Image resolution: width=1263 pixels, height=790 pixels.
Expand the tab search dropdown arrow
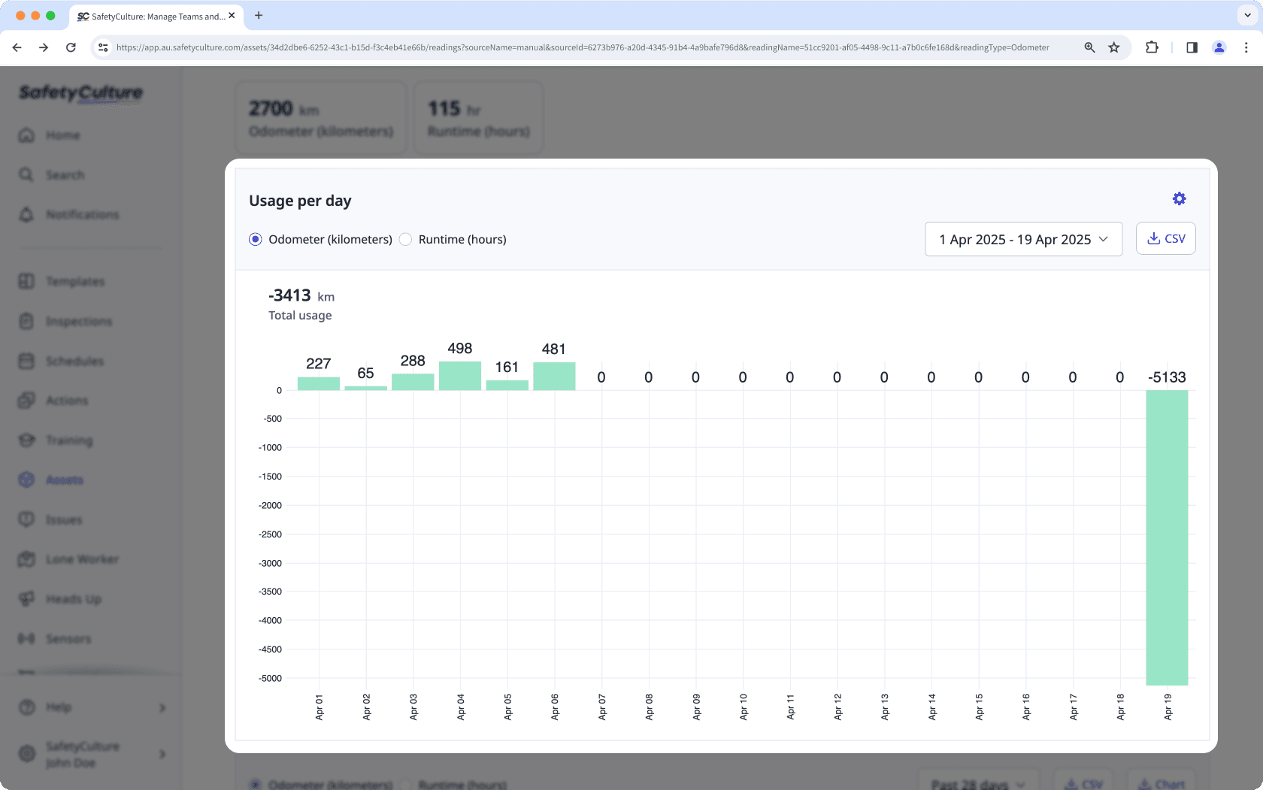[1247, 15]
